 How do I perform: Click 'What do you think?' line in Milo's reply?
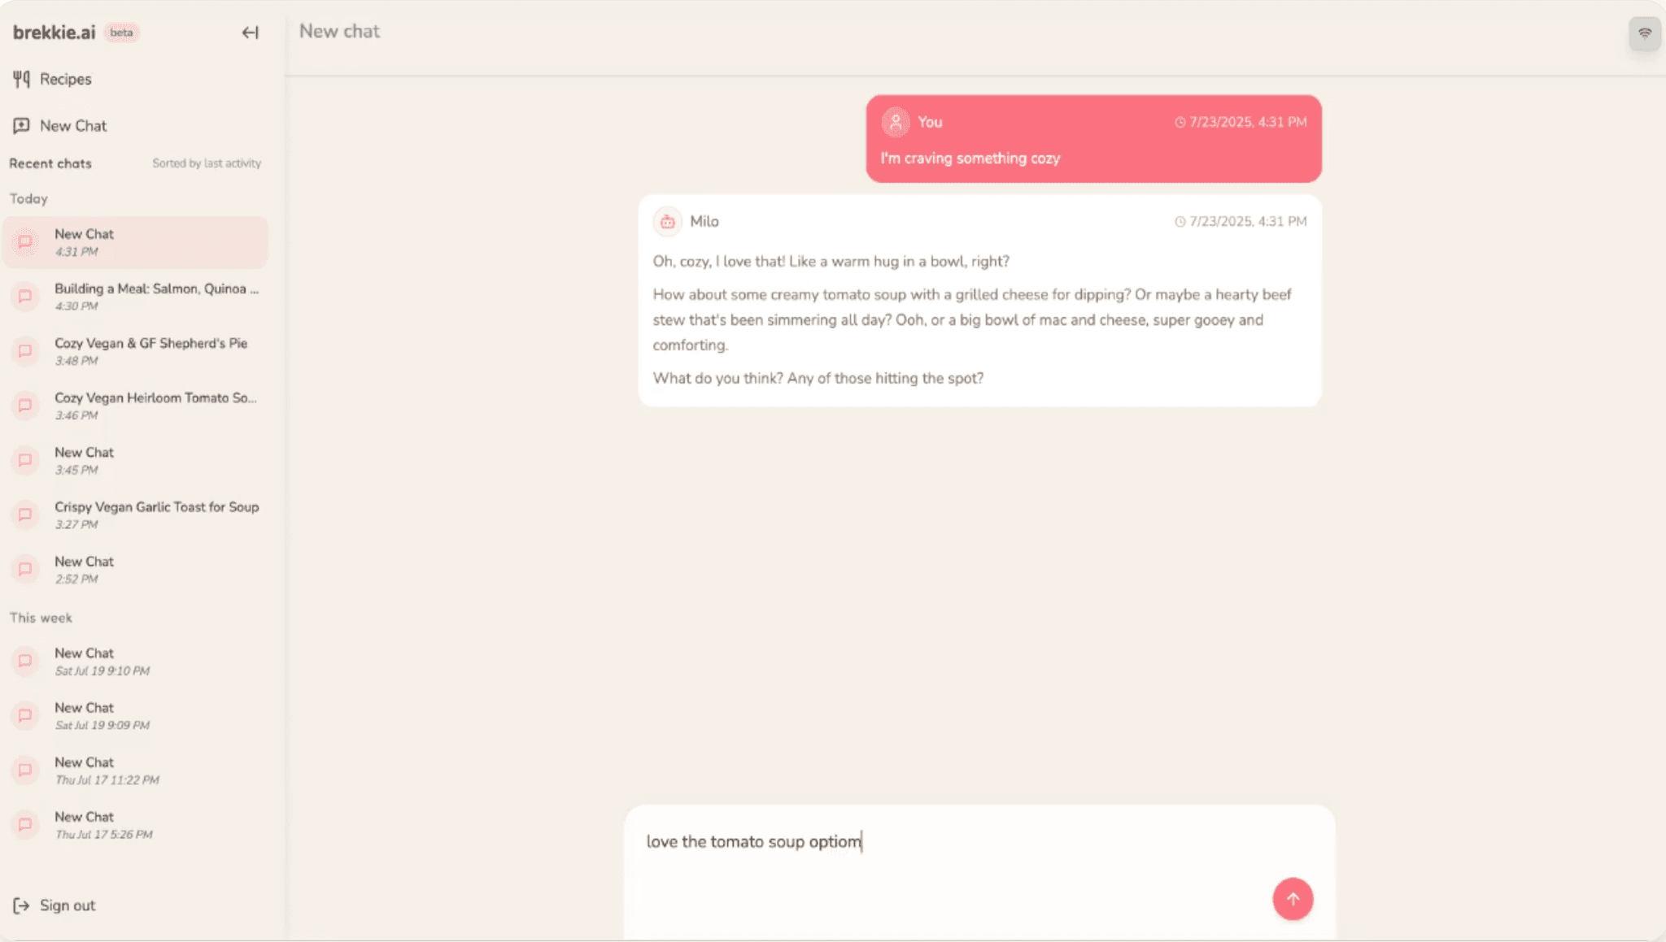point(818,378)
